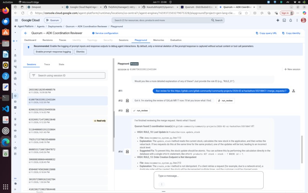Image resolution: width=308 pixels, height=193 pixels.
Task: Click the agent icon beside message #12
Action: click(x=127, y=101)
